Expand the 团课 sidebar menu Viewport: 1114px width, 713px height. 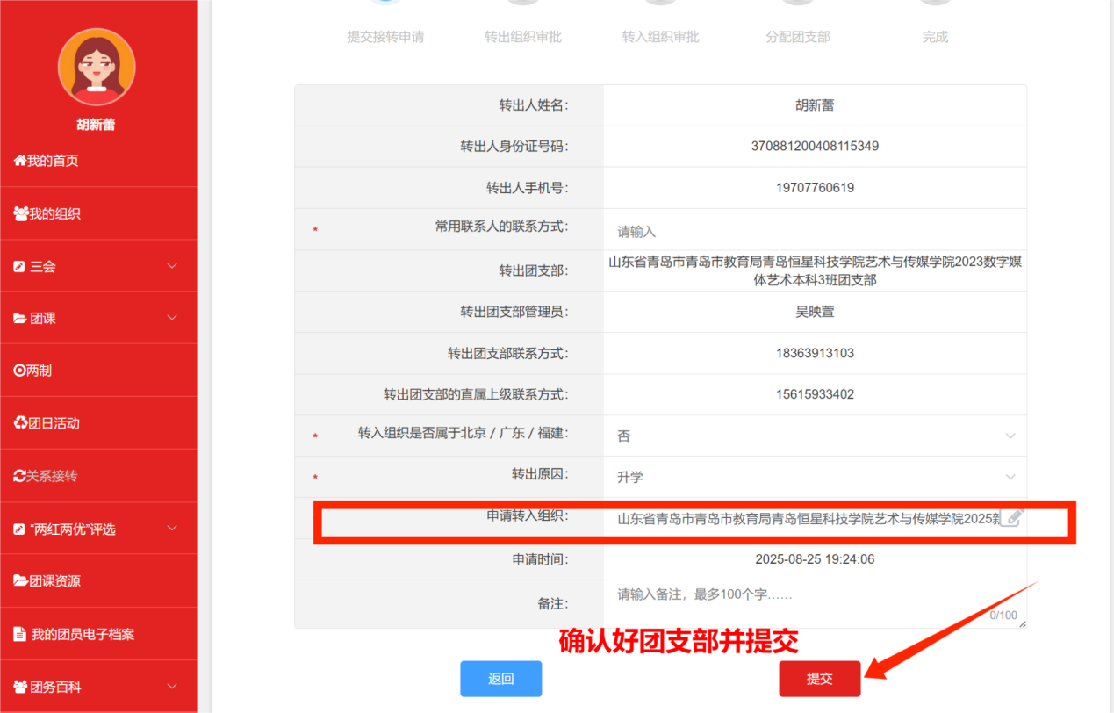click(172, 318)
